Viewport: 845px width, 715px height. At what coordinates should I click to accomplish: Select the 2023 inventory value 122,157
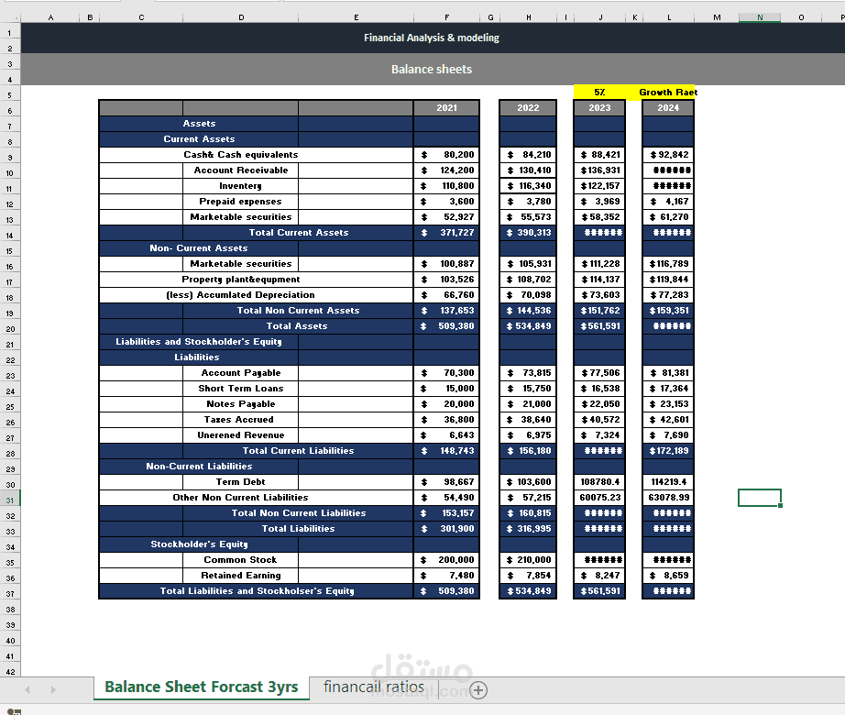599,186
